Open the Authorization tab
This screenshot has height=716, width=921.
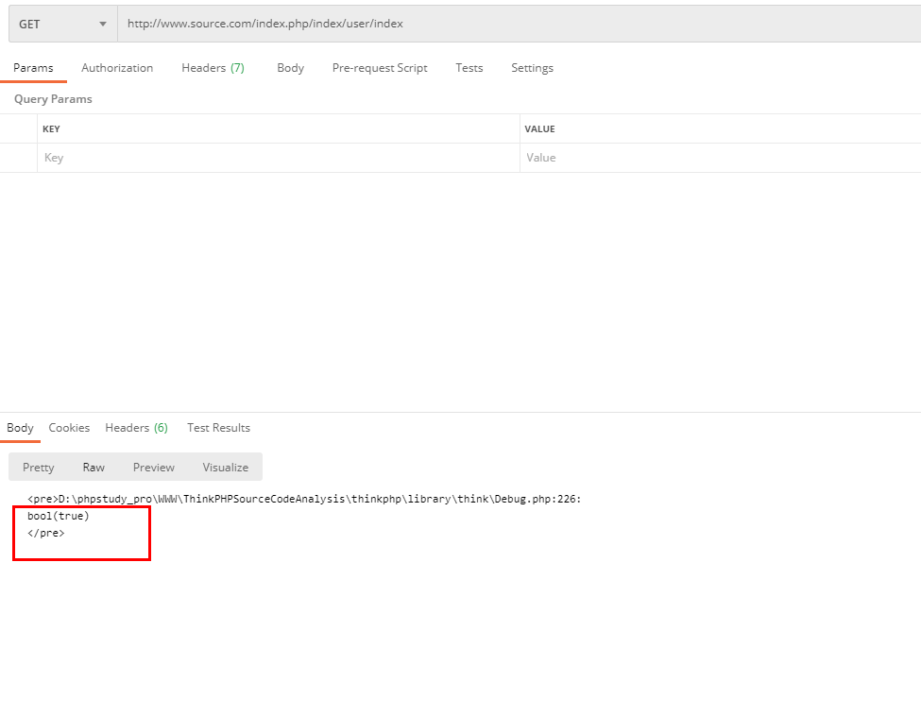[x=117, y=68]
